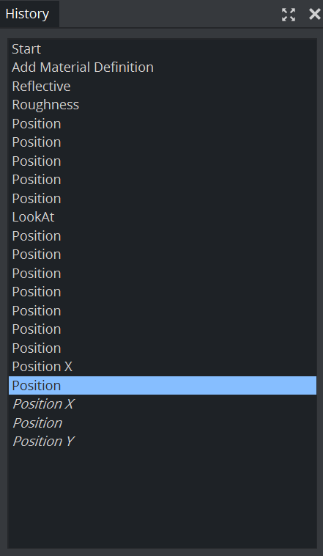Select the LookAt history entry
Viewport: 323px width, 556px height.
(x=162, y=217)
